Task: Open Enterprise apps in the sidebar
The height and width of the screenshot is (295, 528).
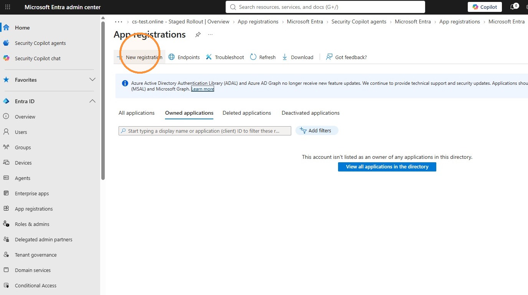Action: click(x=32, y=193)
